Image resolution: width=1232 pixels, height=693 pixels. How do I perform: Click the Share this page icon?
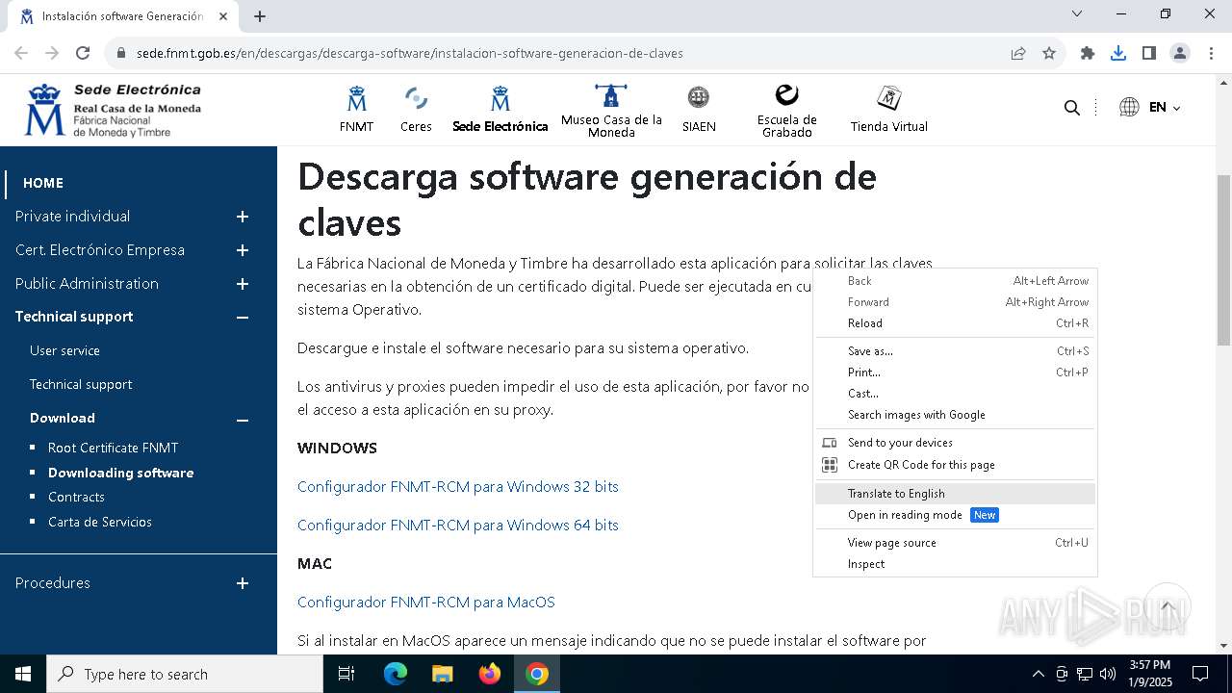click(1018, 53)
